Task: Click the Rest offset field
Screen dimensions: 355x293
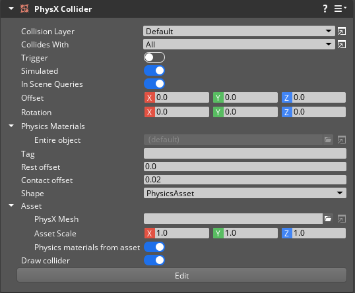Action: (x=245, y=167)
